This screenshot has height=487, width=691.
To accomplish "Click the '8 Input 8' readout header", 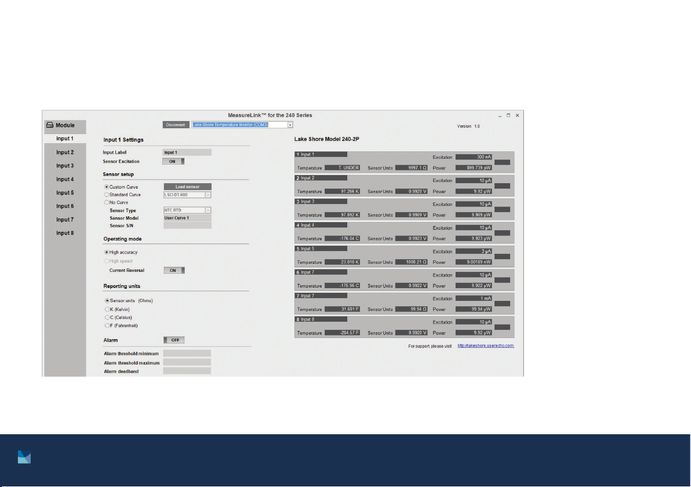I will click(321, 319).
